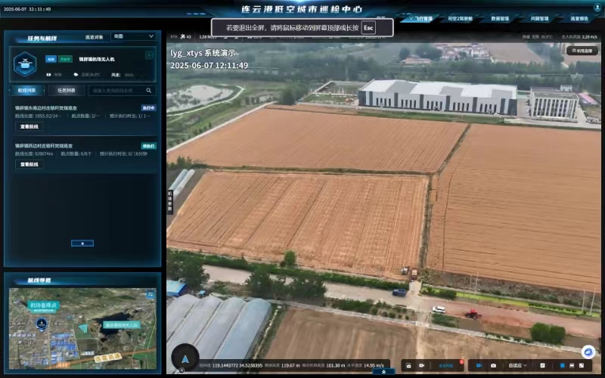
Task: Click the take photo camera icon
Action: (x=493, y=365)
